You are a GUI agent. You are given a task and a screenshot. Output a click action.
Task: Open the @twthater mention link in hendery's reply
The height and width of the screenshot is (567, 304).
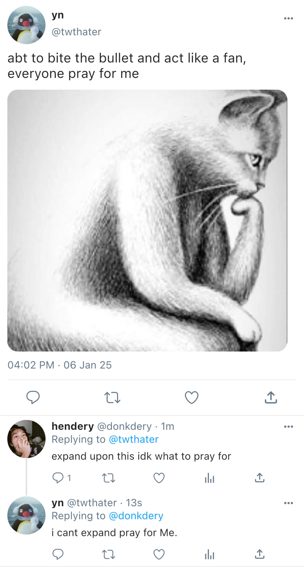click(134, 439)
